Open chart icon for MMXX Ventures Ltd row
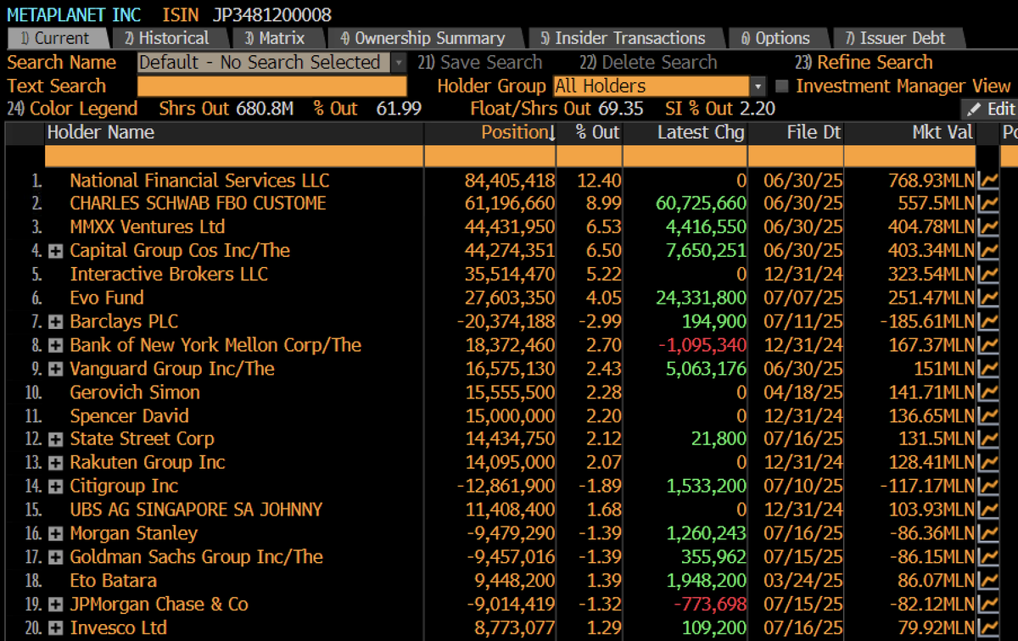The image size is (1018, 641). 987,227
